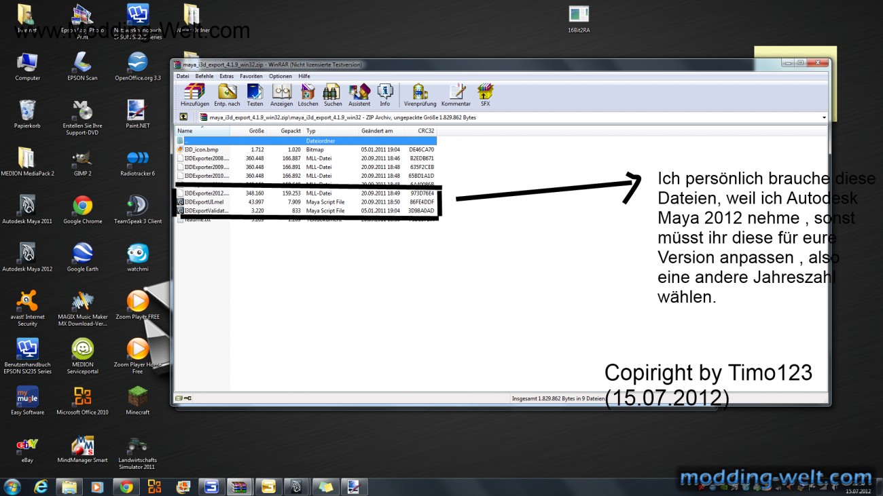Select the I3DExporter2012 file row
The height and width of the screenshot is (496, 883).
(x=306, y=193)
